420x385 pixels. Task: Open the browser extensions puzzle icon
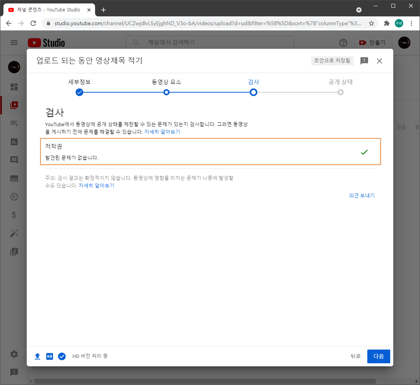[x=386, y=23]
